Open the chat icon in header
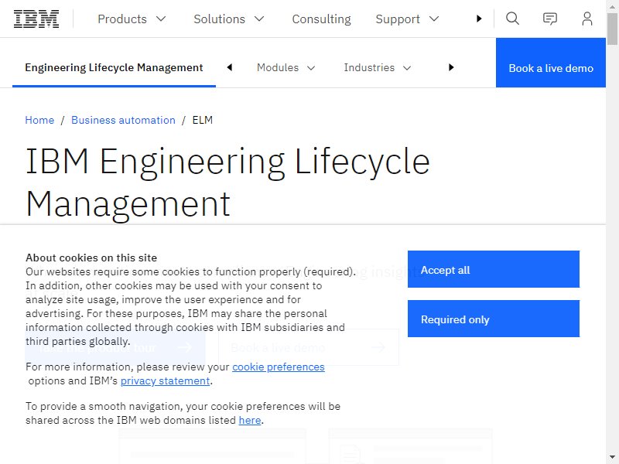The image size is (619, 464). click(550, 19)
